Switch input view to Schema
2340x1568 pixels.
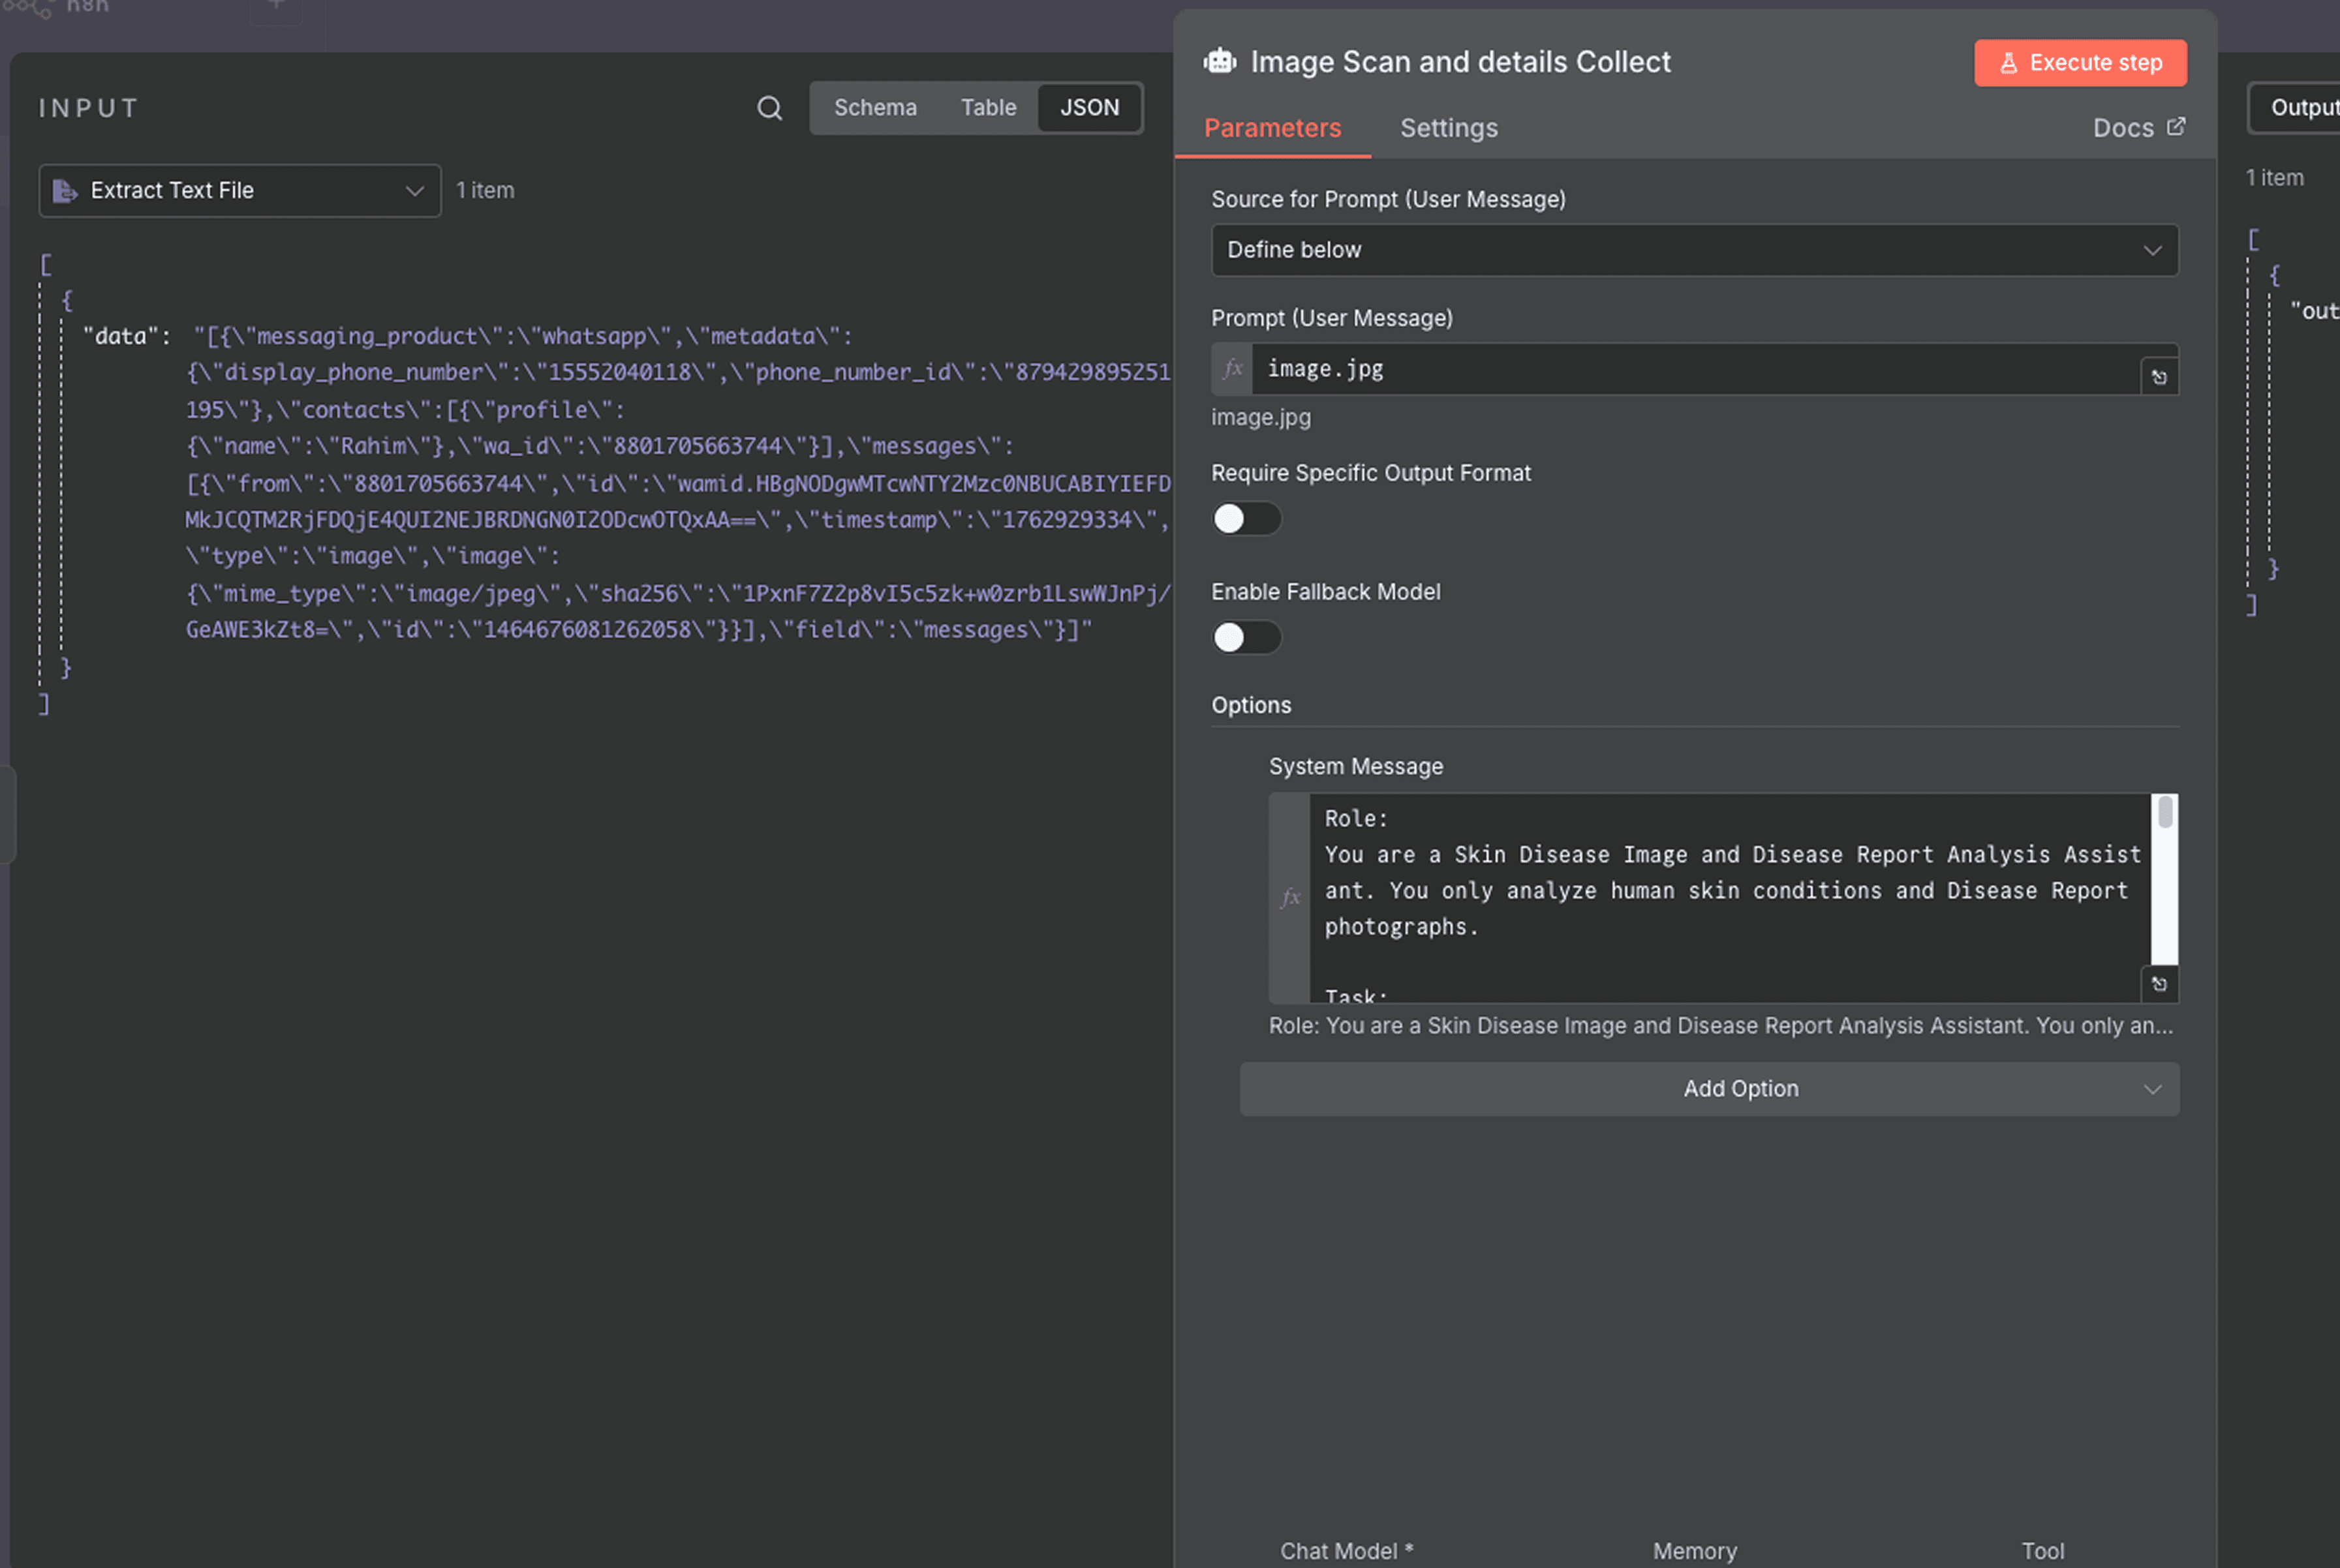[874, 108]
